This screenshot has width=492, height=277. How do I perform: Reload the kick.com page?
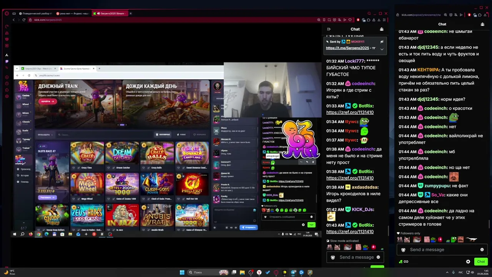point(24,20)
